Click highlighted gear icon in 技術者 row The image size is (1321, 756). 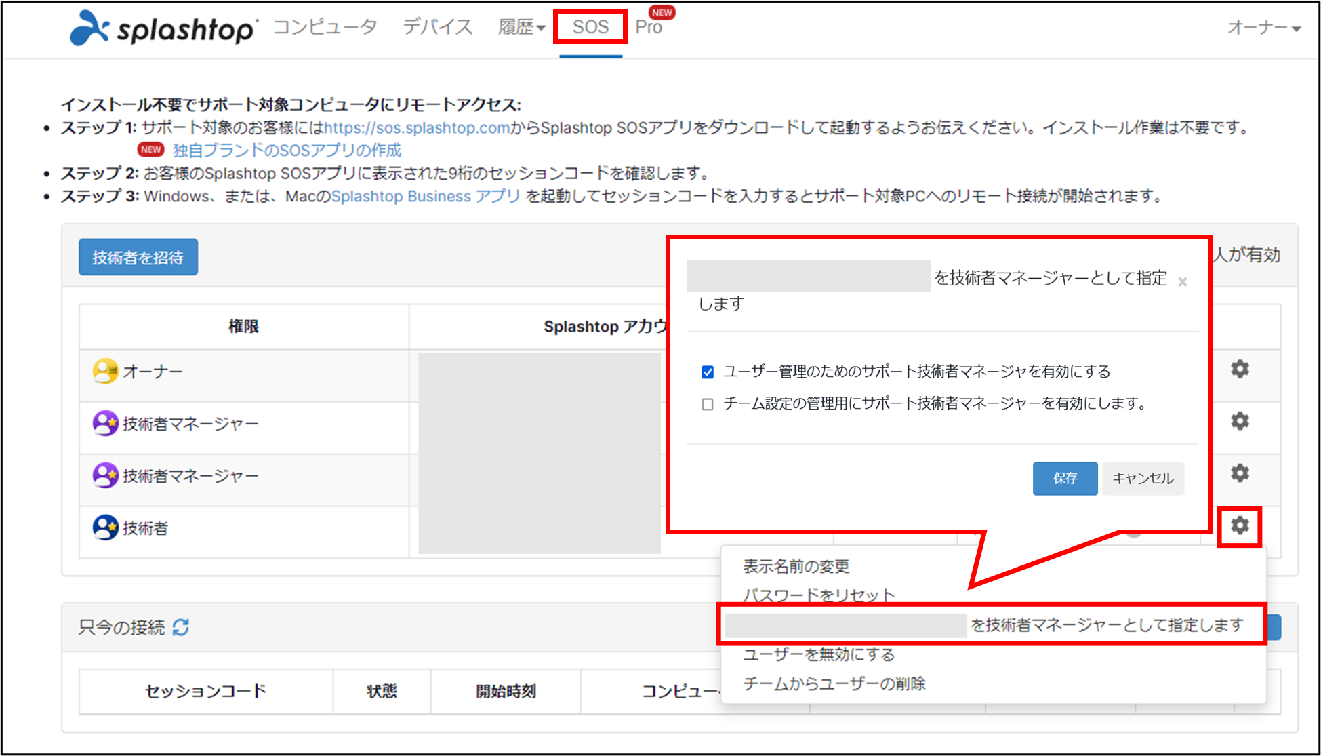pos(1240,525)
